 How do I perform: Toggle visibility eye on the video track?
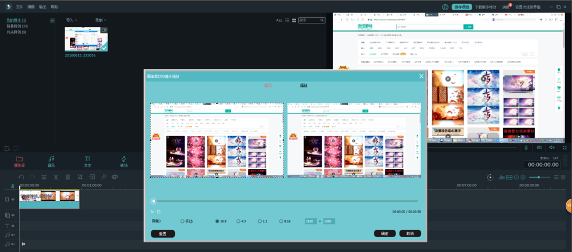point(13,199)
